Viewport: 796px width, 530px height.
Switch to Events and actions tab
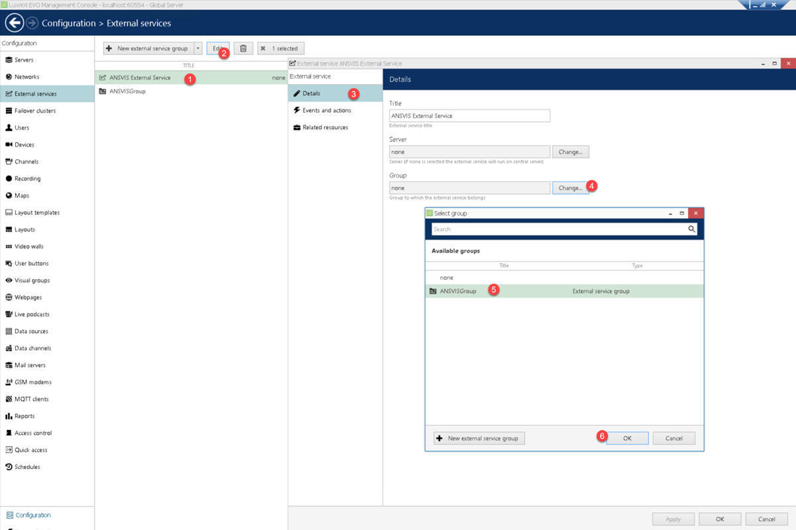coord(326,111)
